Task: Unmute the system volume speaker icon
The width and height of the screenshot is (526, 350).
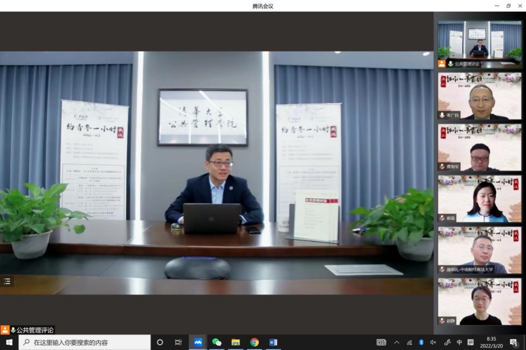Action: (433, 342)
